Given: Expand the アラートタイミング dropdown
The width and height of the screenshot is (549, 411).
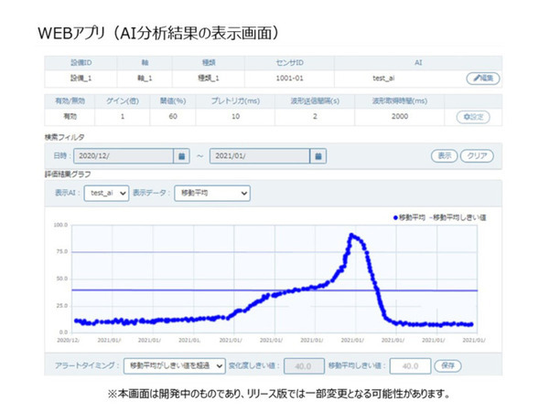Looking at the screenshot, I should click(174, 365).
